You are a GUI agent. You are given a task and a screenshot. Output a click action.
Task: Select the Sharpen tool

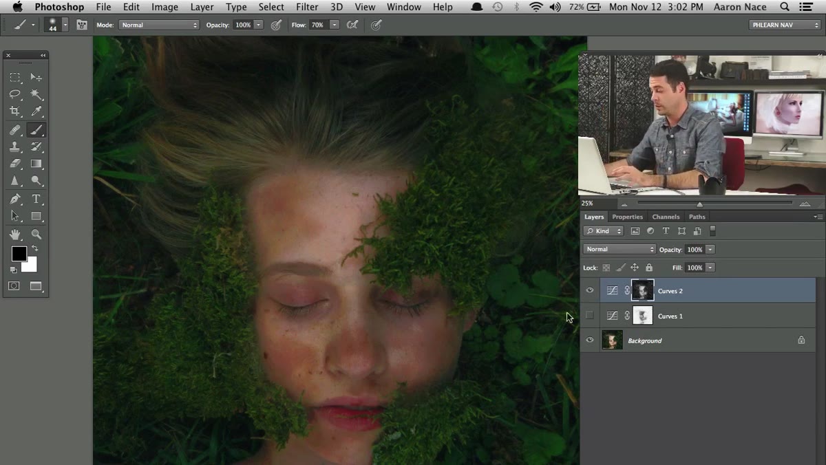coord(15,181)
